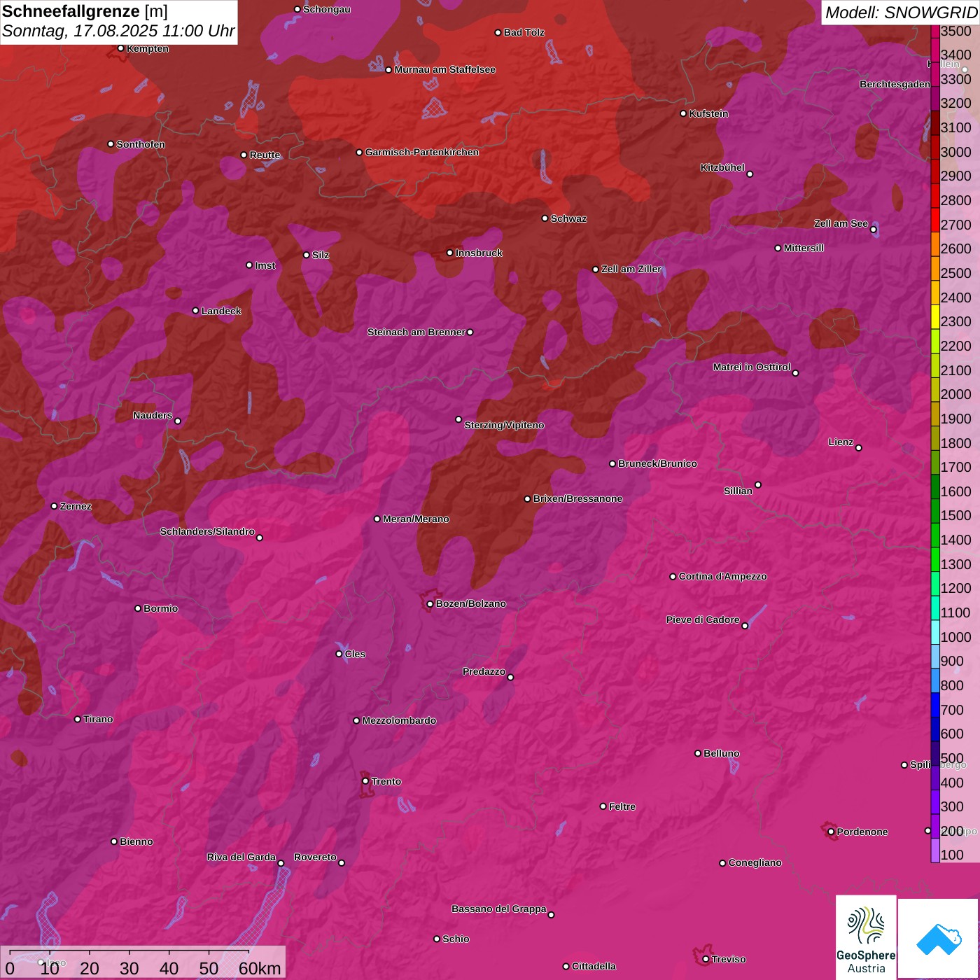Click the Garmisch-Partenkirchen label
This screenshot has height=980, width=980.
[x=422, y=152]
